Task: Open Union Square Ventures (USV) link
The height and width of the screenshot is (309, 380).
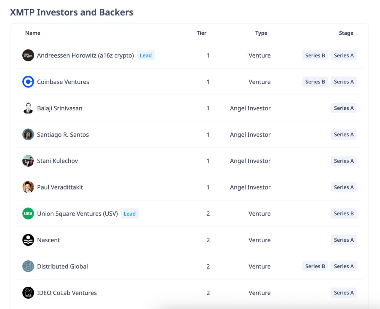Action: [x=77, y=214]
